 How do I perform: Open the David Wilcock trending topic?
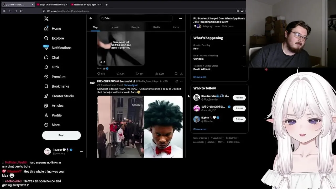tap(202, 69)
